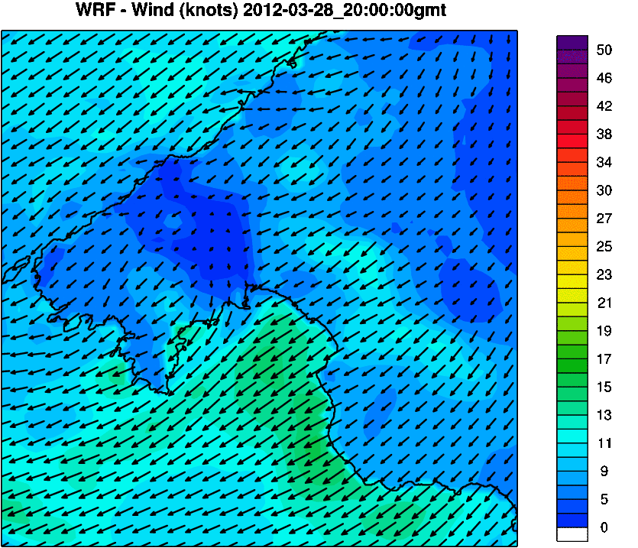Click the colorbar label 21
The image size is (638, 548).
coord(604,303)
